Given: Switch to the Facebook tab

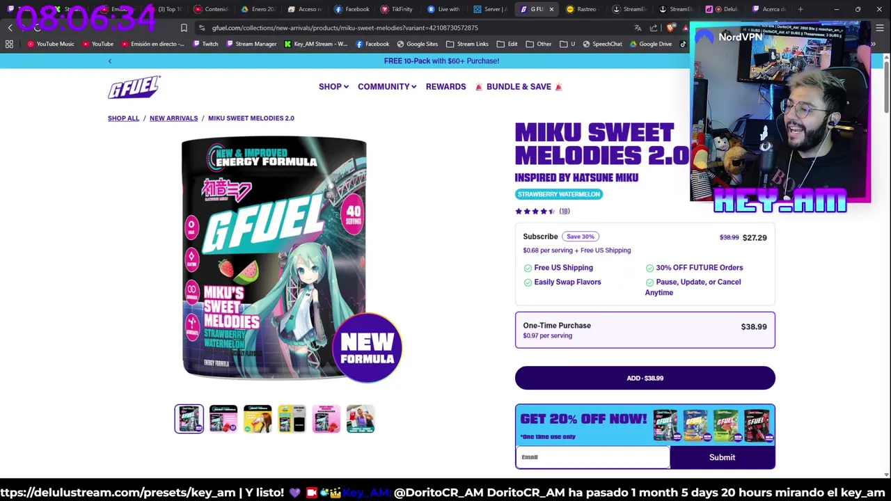Looking at the screenshot, I should click(352, 9).
